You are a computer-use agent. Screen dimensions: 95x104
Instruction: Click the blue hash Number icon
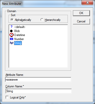click(x=12, y=39)
